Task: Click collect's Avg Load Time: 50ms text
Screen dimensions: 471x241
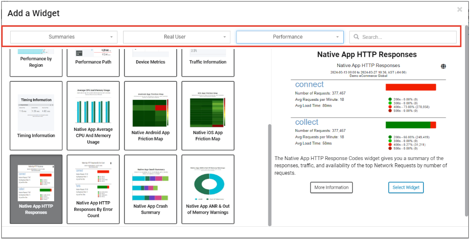Action: pos(313,143)
